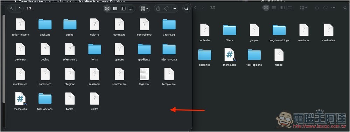The height and width of the screenshot is (132, 350).
Task: Switch 3.0 window to column view
Action: [x=282, y=8]
